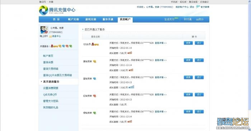Click 拍拍 link in top bar
This screenshot has width=251, height=131.
(51, 2)
